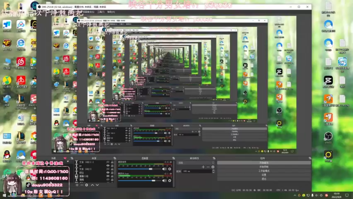Lock the 文本 (GDI+) 2 source

point(112,162)
